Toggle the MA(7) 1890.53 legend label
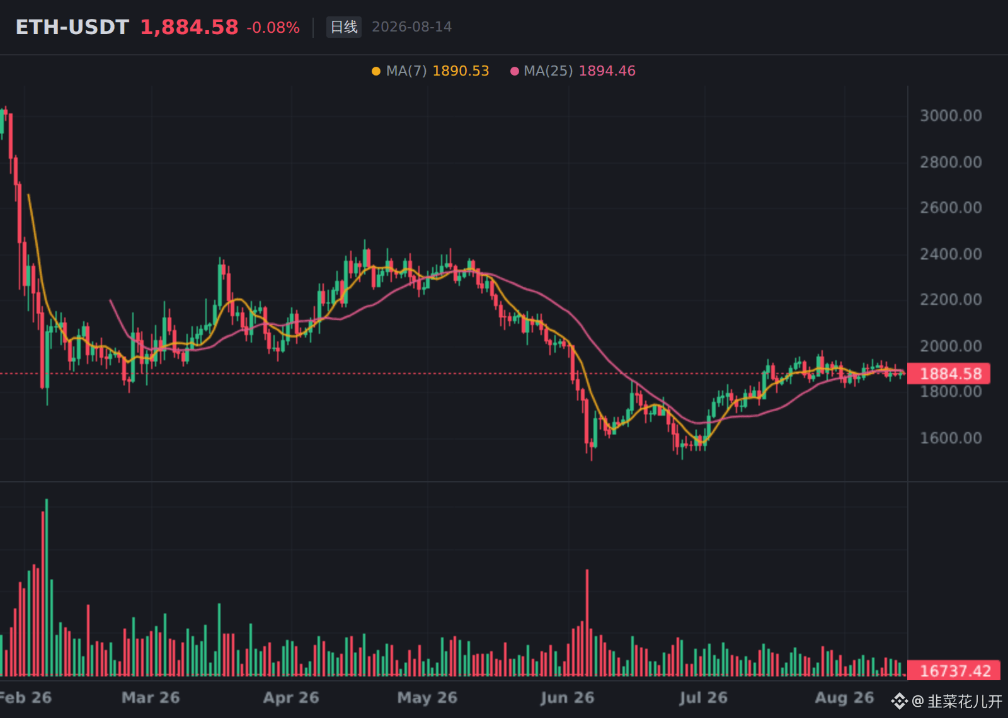This screenshot has height=718, width=1008. click(x=437, y=71)
